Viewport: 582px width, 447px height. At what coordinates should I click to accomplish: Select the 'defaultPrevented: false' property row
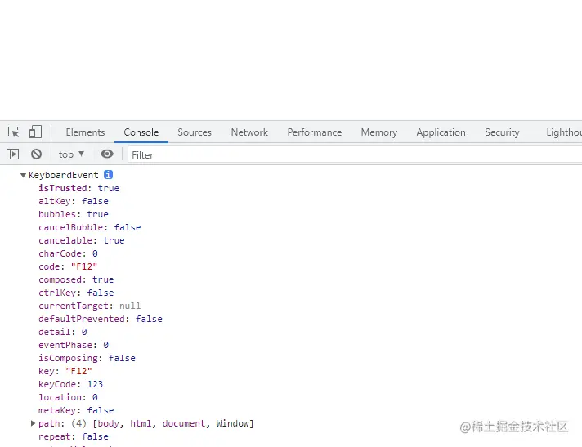(101, 319)
